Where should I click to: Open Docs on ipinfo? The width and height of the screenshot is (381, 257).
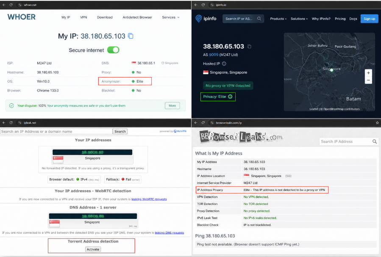(353, 19)
